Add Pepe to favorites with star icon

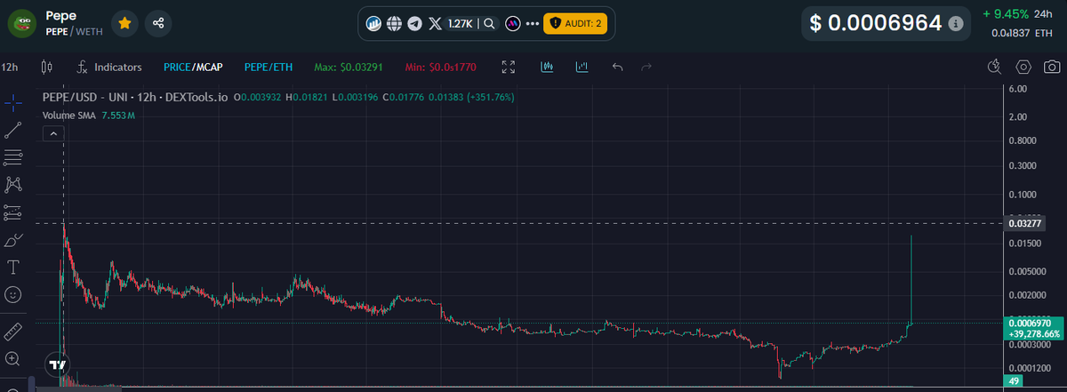pyautogui.click(x=125, y=23)
